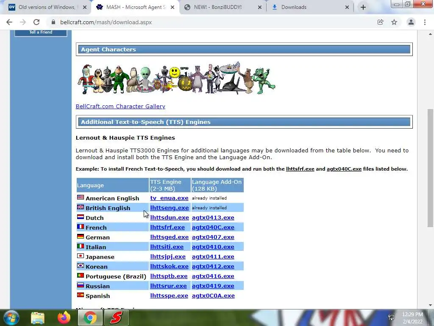The width and height of the screenshot is (434, 326).
Task: Click the Japanese flag icon
Action: [x=81, y=256]
